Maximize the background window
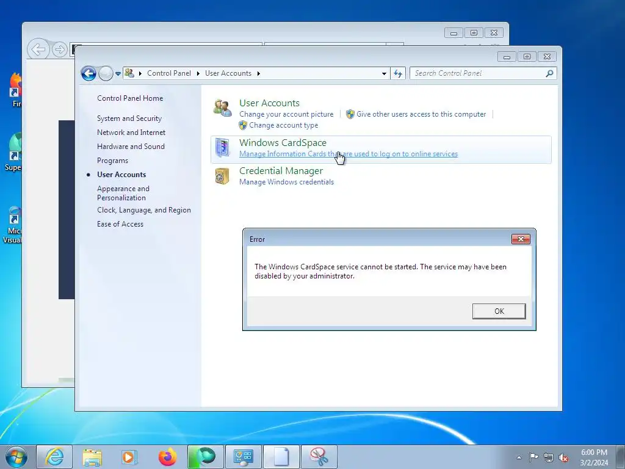The width and height of the screenshot is (625, 469). point(474,33)
